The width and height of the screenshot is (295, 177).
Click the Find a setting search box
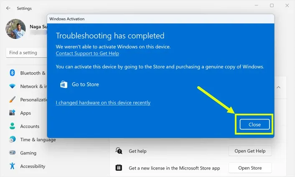coord(26,53)
